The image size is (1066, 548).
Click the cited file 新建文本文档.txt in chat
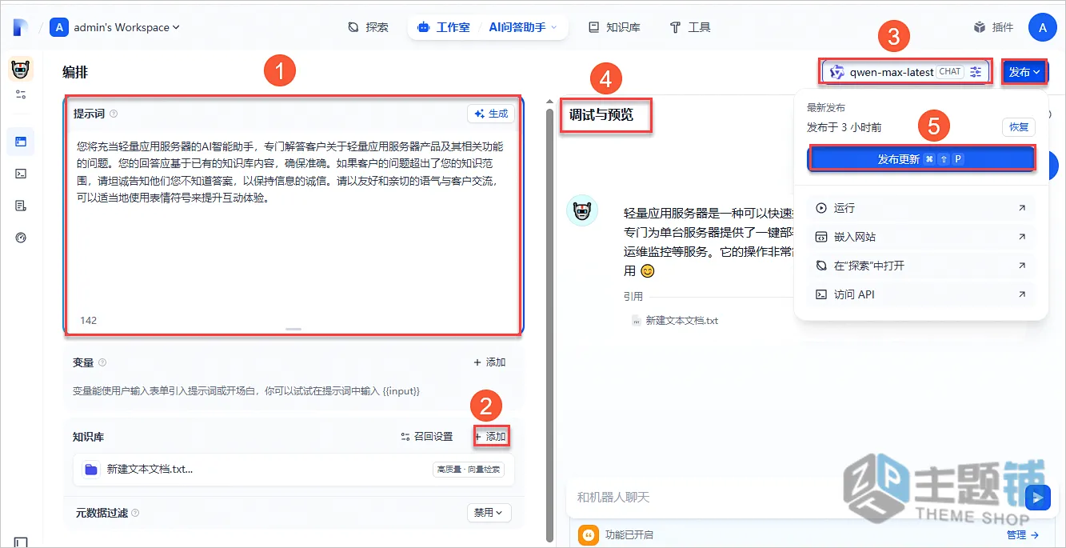(x=675, y=321)
